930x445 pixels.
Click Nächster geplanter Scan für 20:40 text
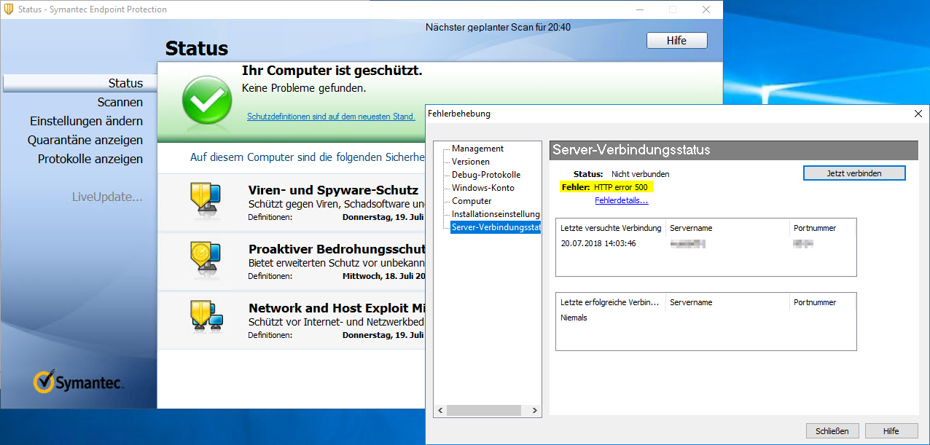pyautogui.click(x=498, y=27)
